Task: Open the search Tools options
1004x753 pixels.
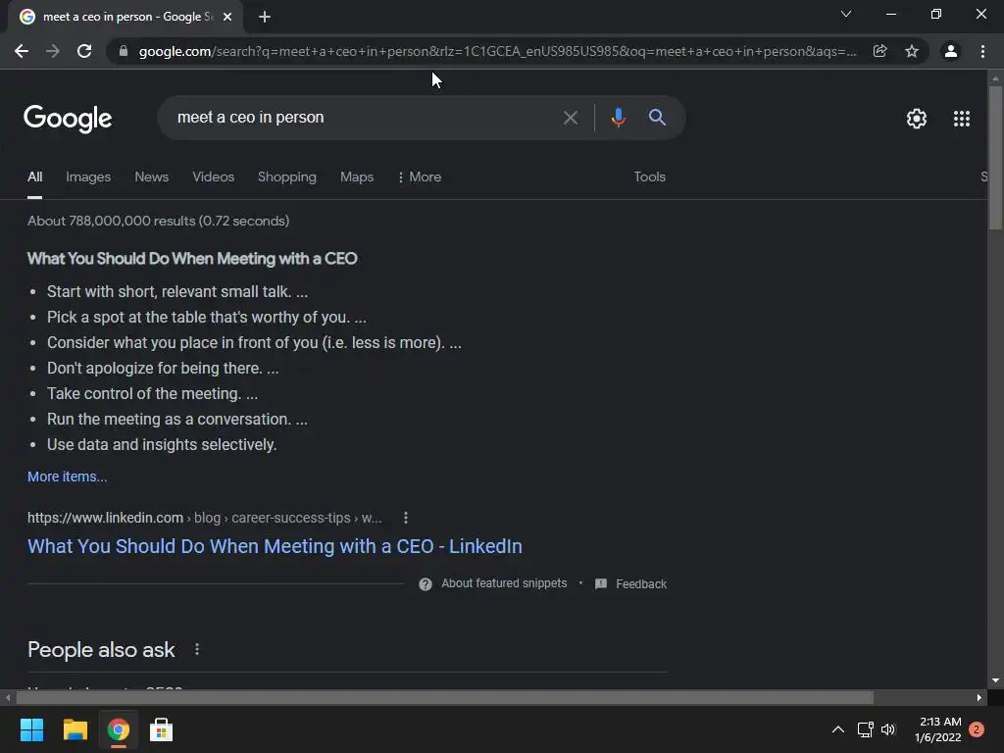Action: coord(649,176)
